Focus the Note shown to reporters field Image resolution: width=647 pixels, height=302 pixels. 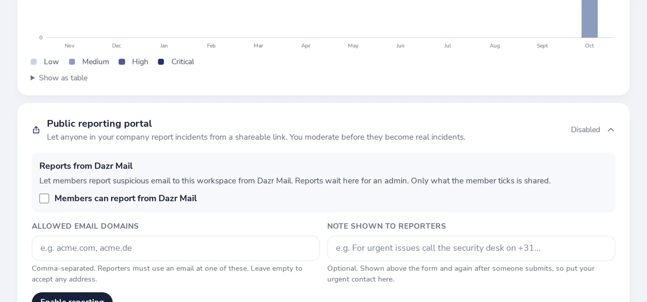coord(471,248)
